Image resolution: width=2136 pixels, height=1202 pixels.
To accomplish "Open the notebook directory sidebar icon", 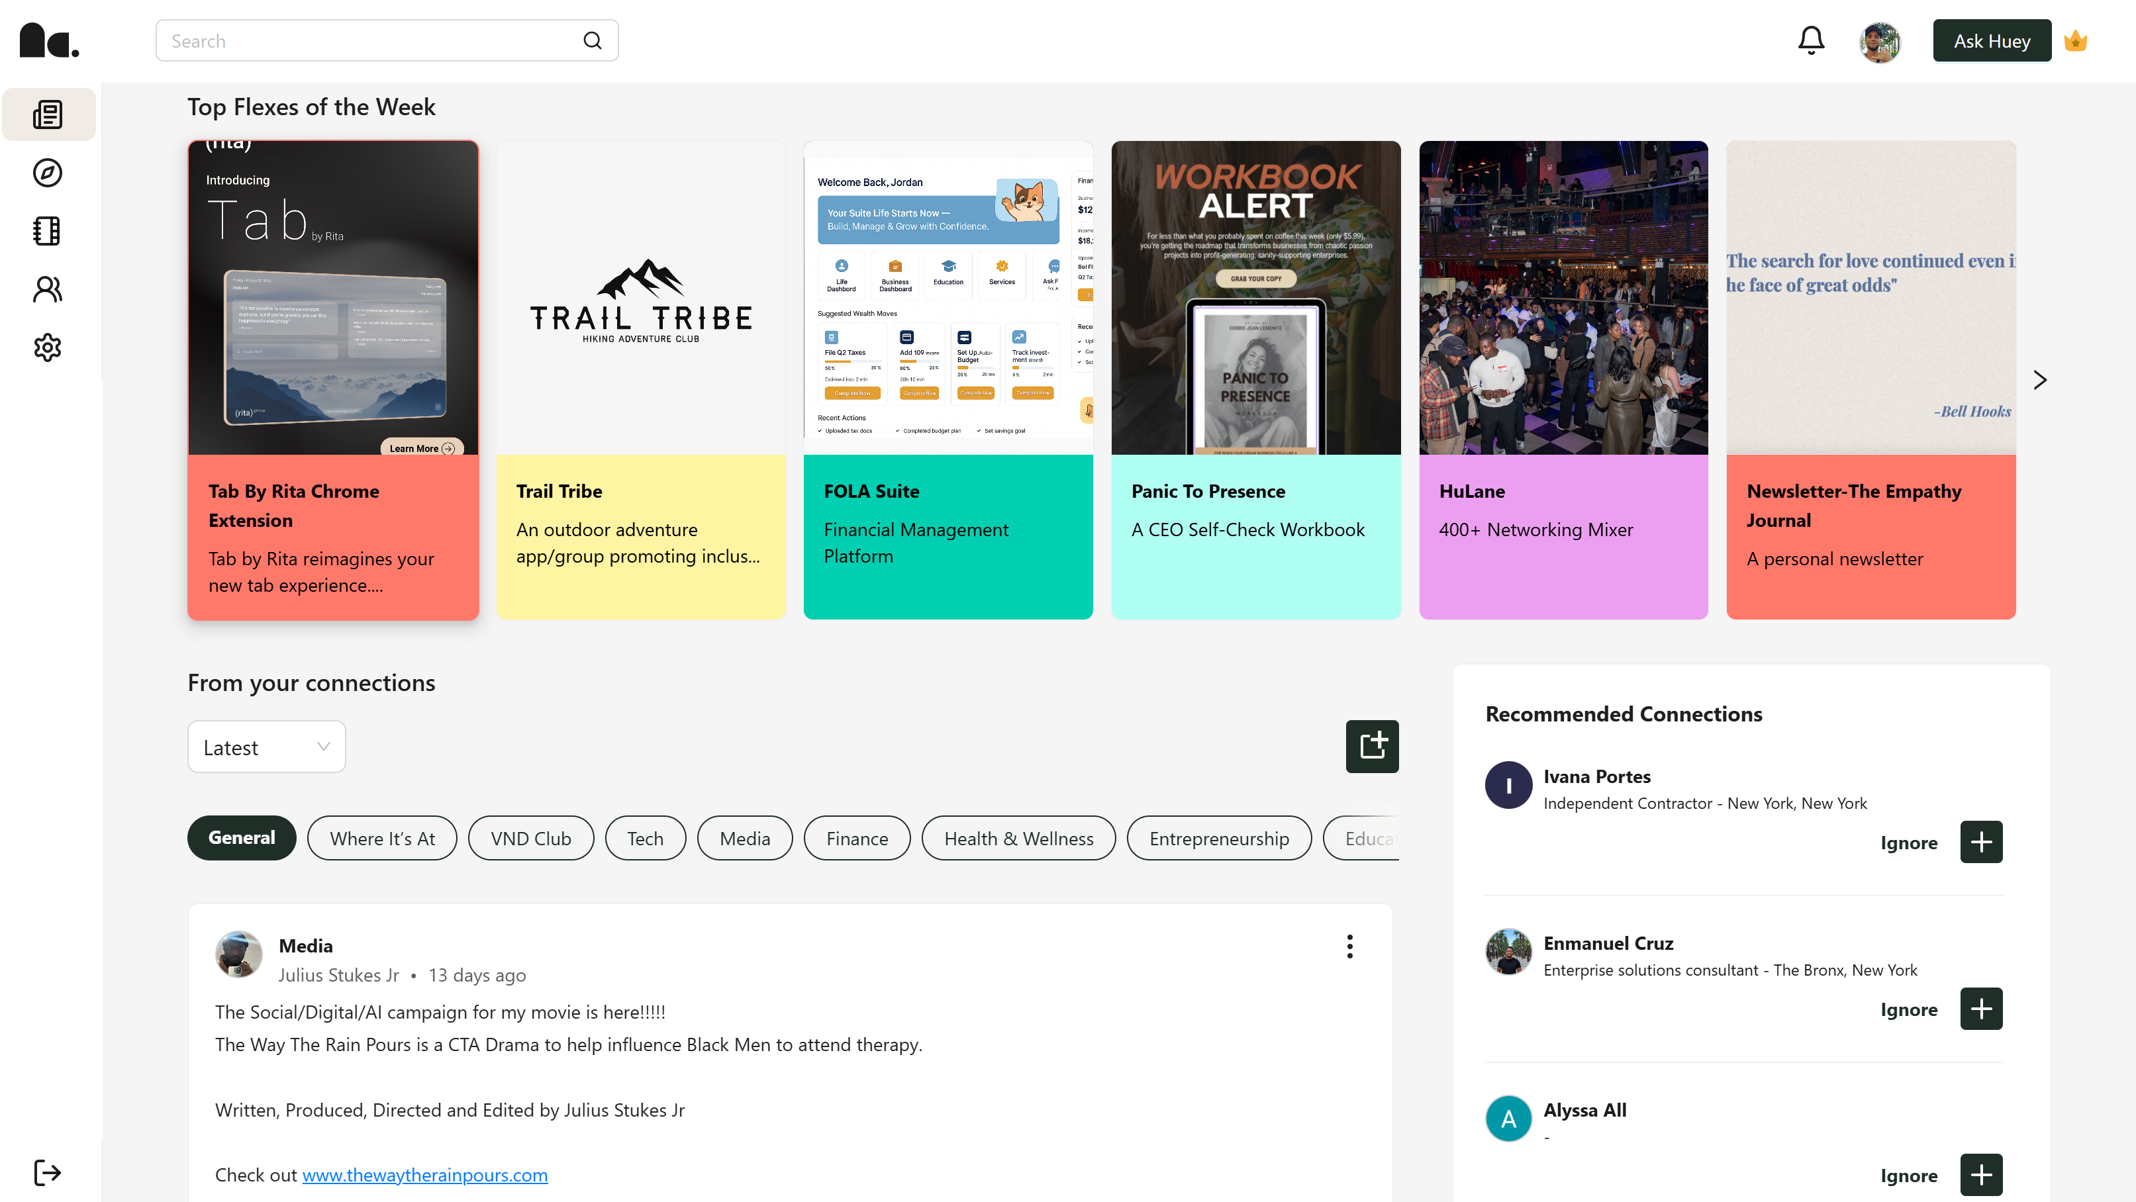I will coord(48,231).
